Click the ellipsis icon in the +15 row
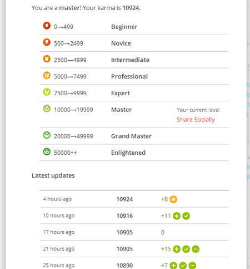The image size is (250, 269). click(x=196, y=249)
